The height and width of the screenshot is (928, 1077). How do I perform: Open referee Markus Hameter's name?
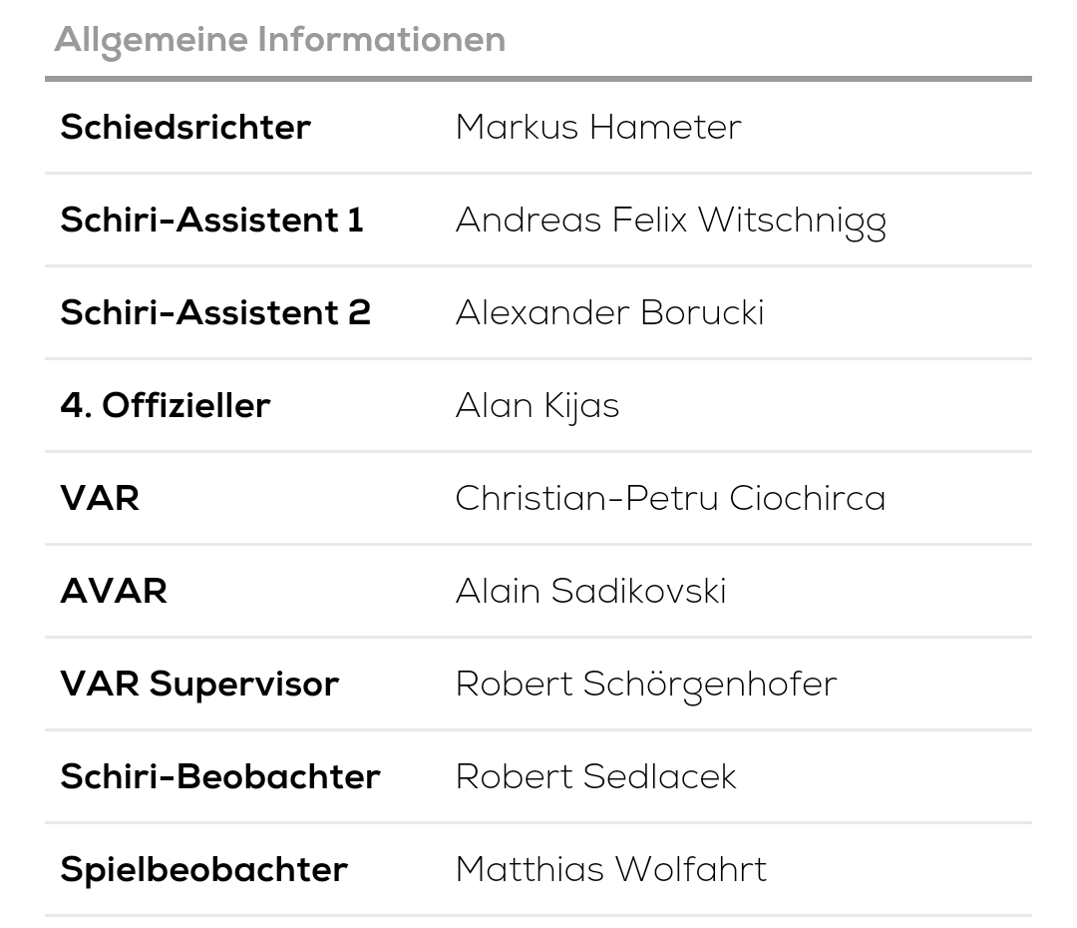(598, 128)
